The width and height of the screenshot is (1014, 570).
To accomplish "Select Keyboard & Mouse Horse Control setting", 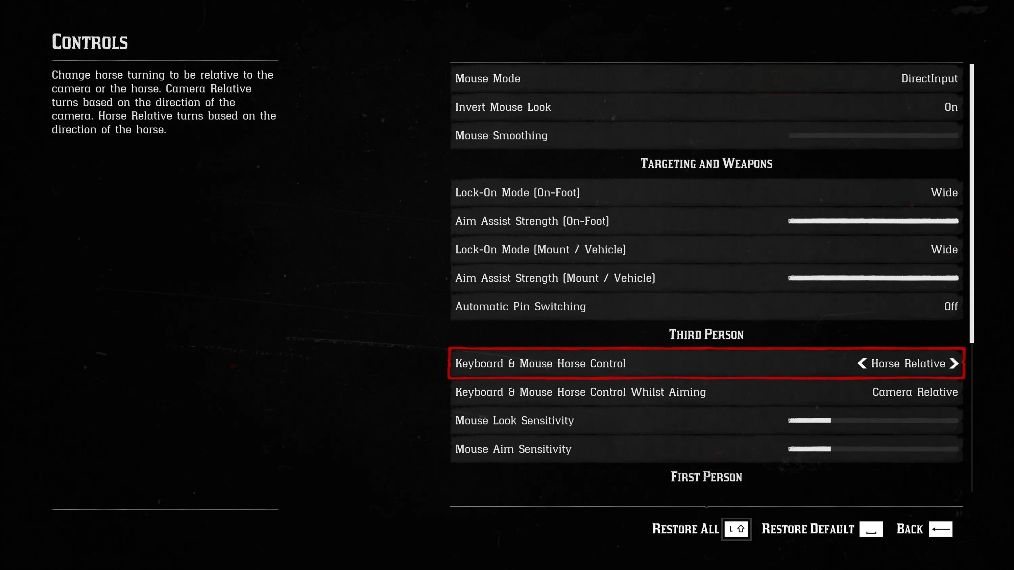I will click(706, 363).
